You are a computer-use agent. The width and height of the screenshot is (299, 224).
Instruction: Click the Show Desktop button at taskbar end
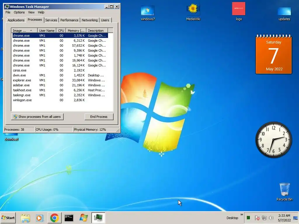pos(296,218)
